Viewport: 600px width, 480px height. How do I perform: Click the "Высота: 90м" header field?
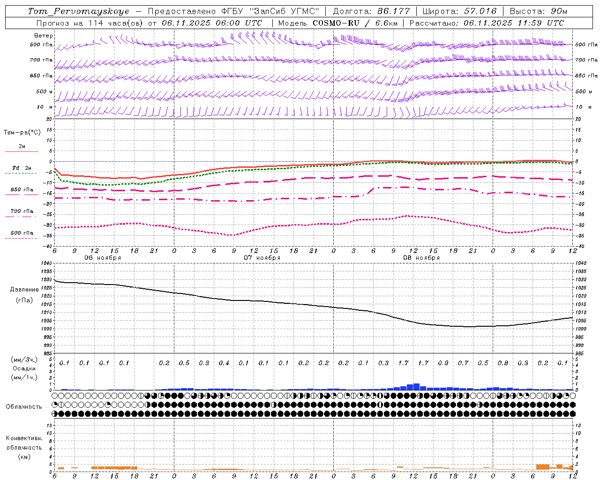[538, 11]
